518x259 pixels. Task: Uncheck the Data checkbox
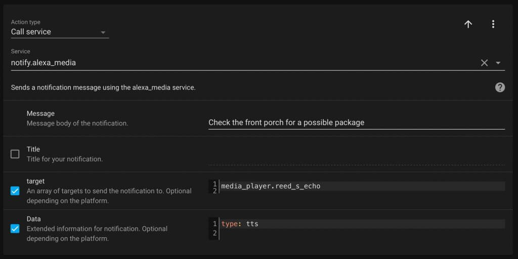(15, 229)
